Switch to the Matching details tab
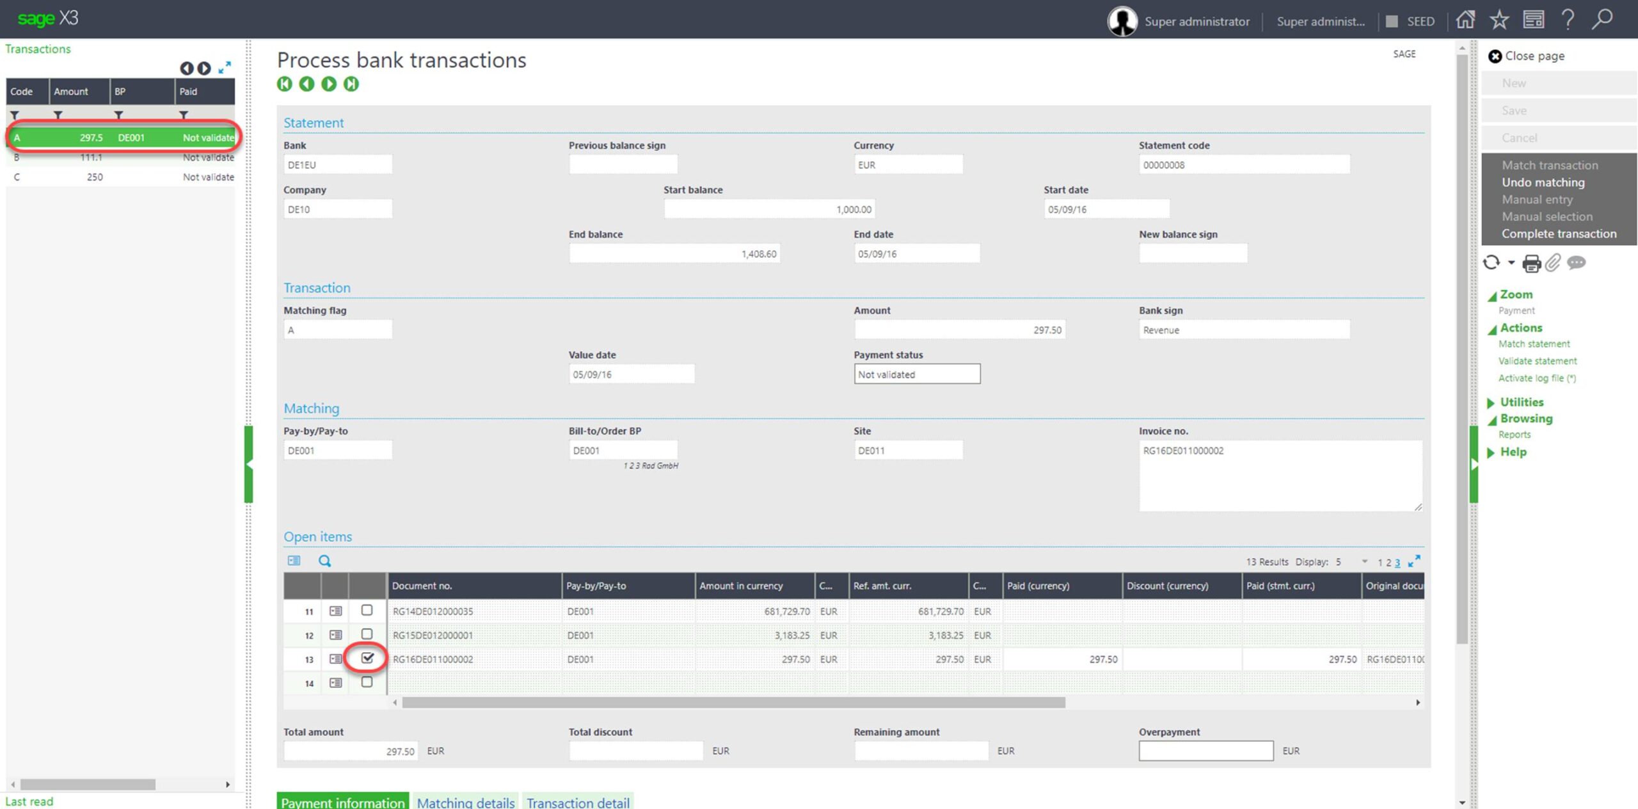The height and width of the screenshot is (809, 1638). (465, 802)
